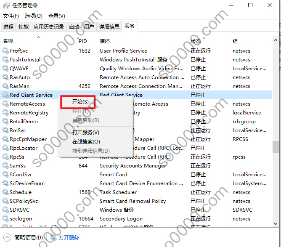Image resolution: width=281 pixels, height=247 pixels.
Task: Click the gear icon beside PushToInstall
Action: (x=5, y=59)
